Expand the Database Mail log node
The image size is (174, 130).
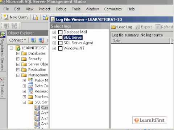[54, 32]
